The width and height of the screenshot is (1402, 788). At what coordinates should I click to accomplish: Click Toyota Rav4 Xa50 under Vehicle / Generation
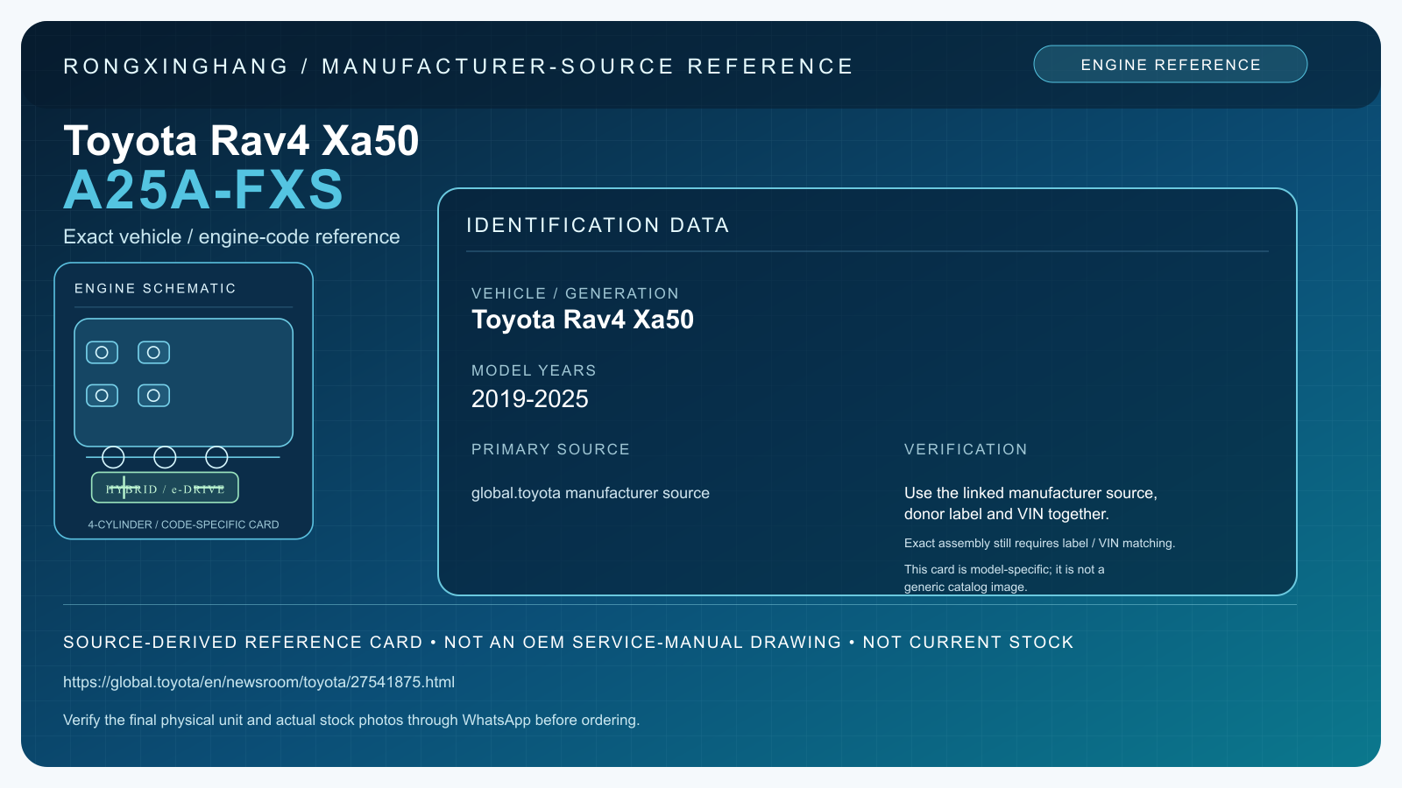(x=582, y=320)
